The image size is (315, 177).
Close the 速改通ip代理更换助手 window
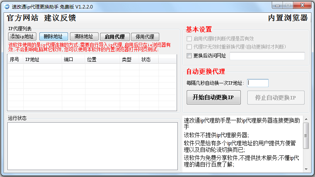pyautogui.click(x=302, y=5)
